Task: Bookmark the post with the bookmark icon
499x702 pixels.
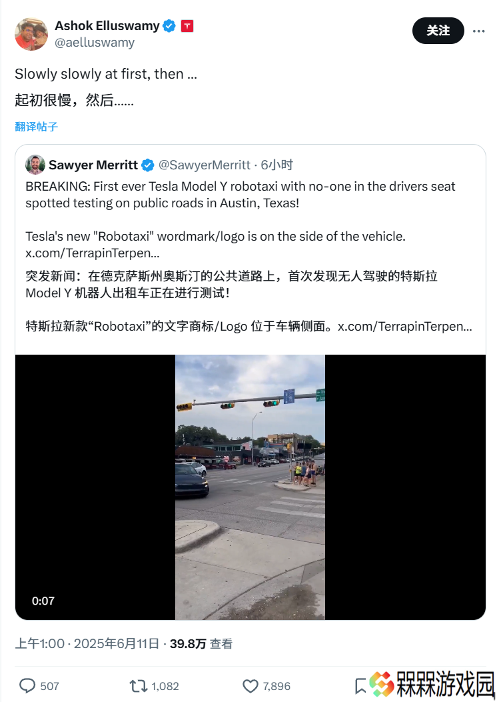Action: coord(360,686)
